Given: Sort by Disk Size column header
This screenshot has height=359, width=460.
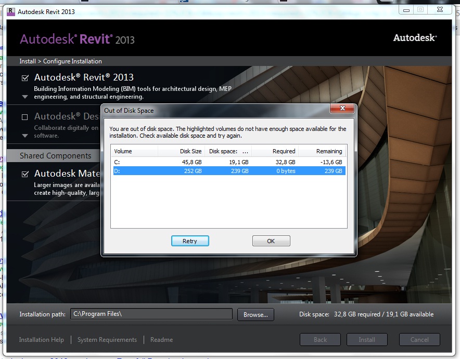Looking at the screenshot, I should click(x=181, y=151).
